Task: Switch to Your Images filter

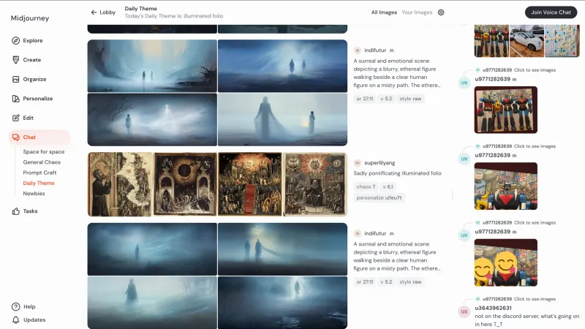Action: [x=417, y=12]
